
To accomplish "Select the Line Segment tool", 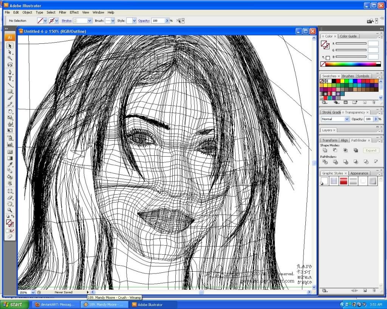I will (10, 85).
